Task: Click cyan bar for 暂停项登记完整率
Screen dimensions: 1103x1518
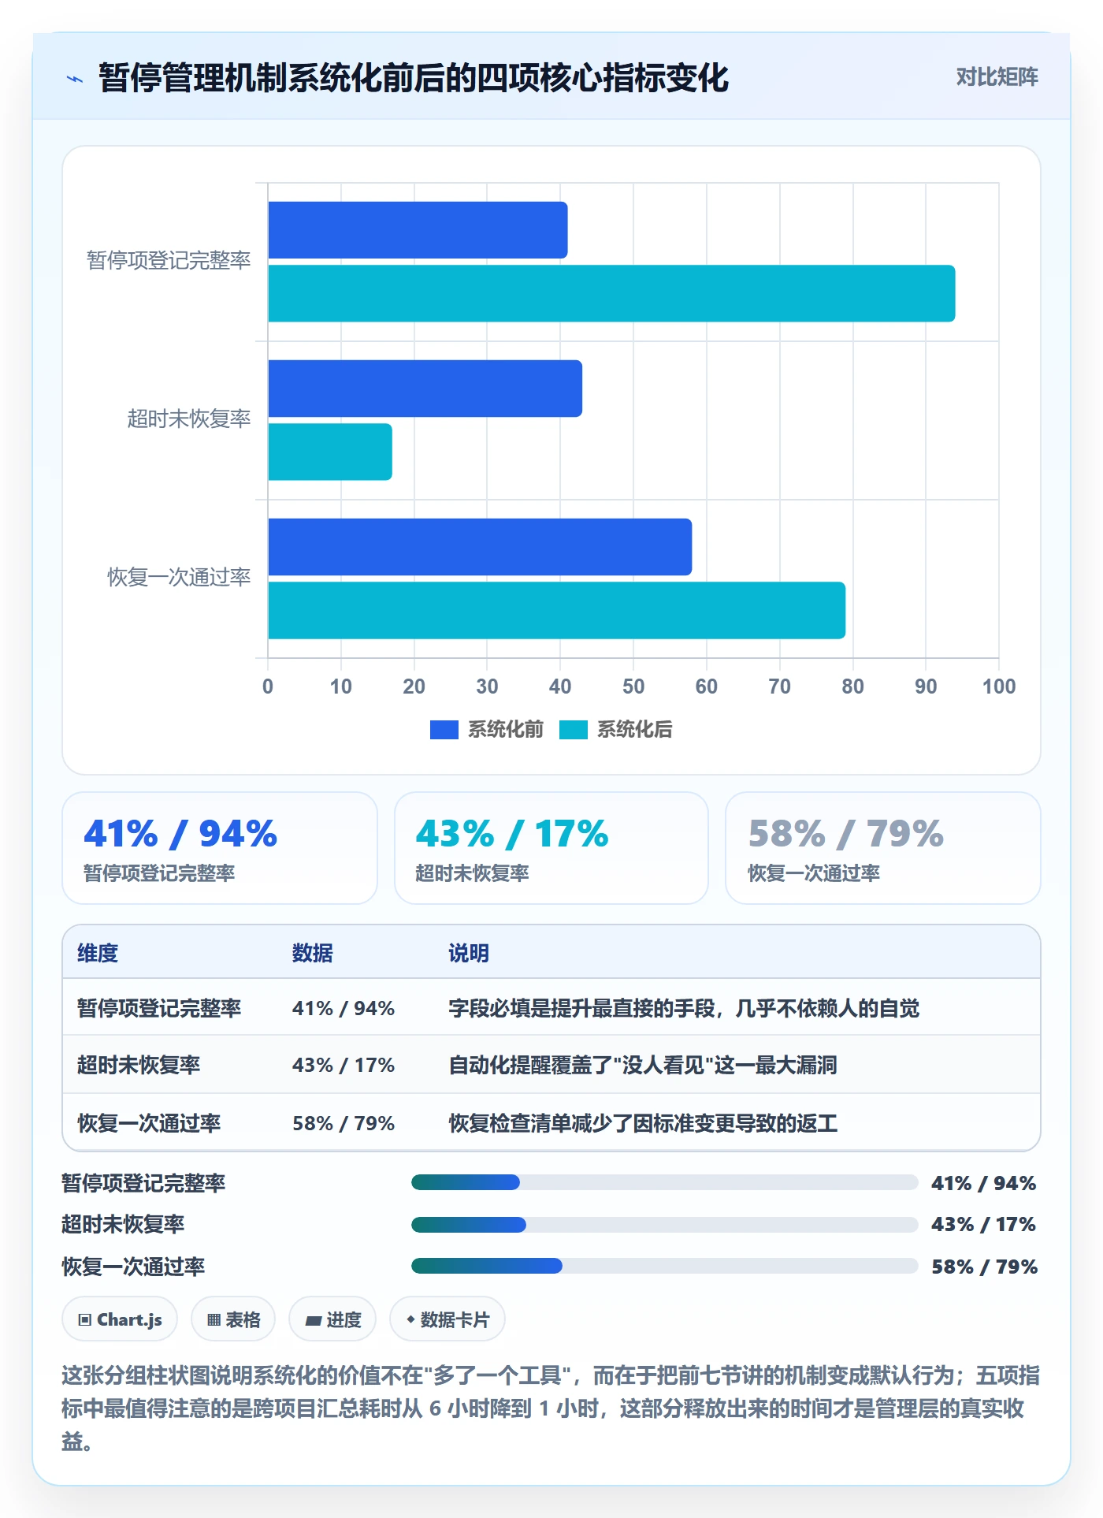Action: (611, 293)
